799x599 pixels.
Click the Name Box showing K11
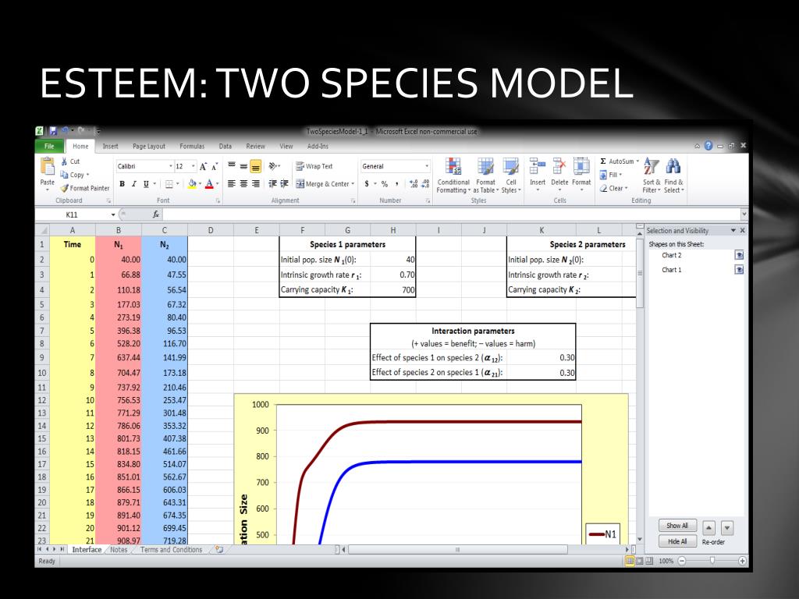(x=73, y=215)
